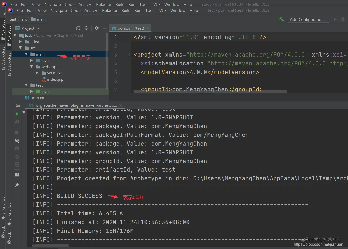Image resolution: width=348 pixels, height=249 pixels.
Task: Hide the Project panel with the minus icon
Action: pos(105,28)
